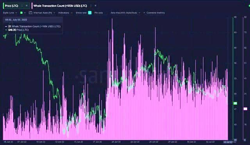Open the Whale Transaction Count options menu
Screen dimensions: 250x145
tap(91, 6)
